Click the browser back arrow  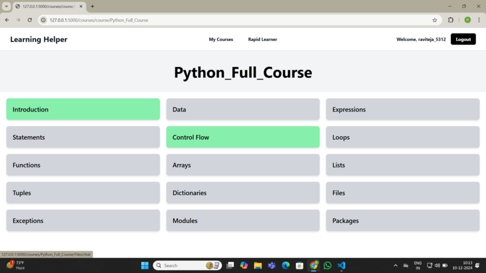click(7, 20)
